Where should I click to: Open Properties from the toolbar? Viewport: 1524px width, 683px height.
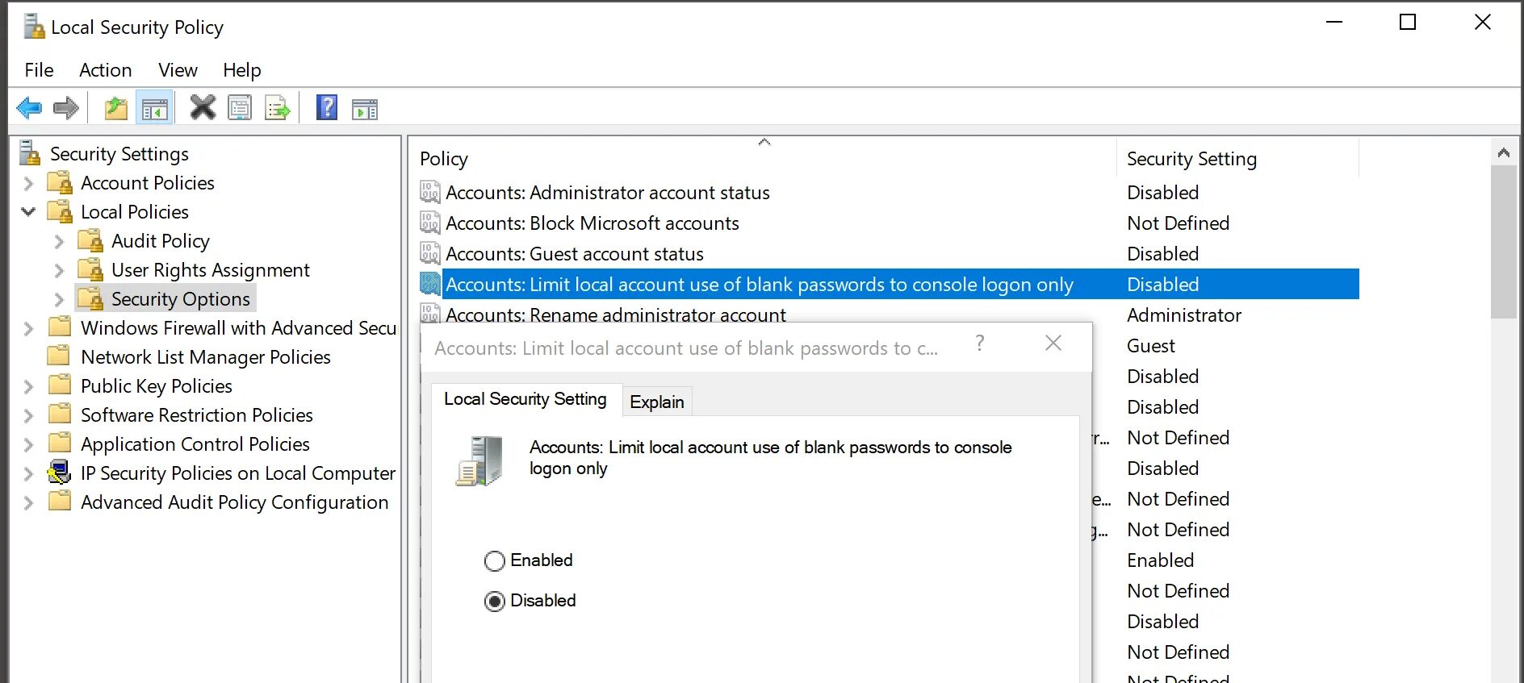pos(240,108)
